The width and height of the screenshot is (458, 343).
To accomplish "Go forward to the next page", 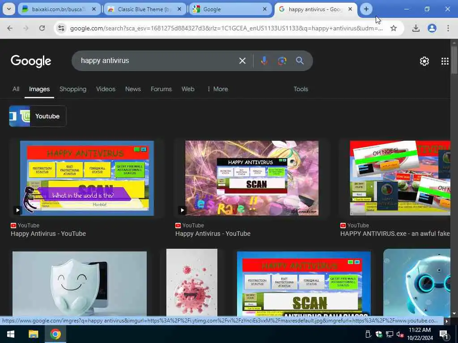I will (26, 28).
